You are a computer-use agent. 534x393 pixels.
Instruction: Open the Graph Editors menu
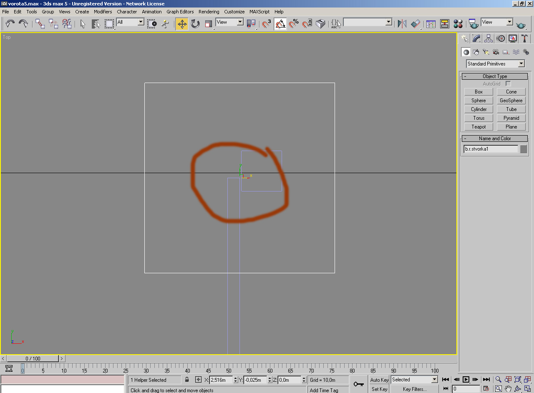[180, 12]
